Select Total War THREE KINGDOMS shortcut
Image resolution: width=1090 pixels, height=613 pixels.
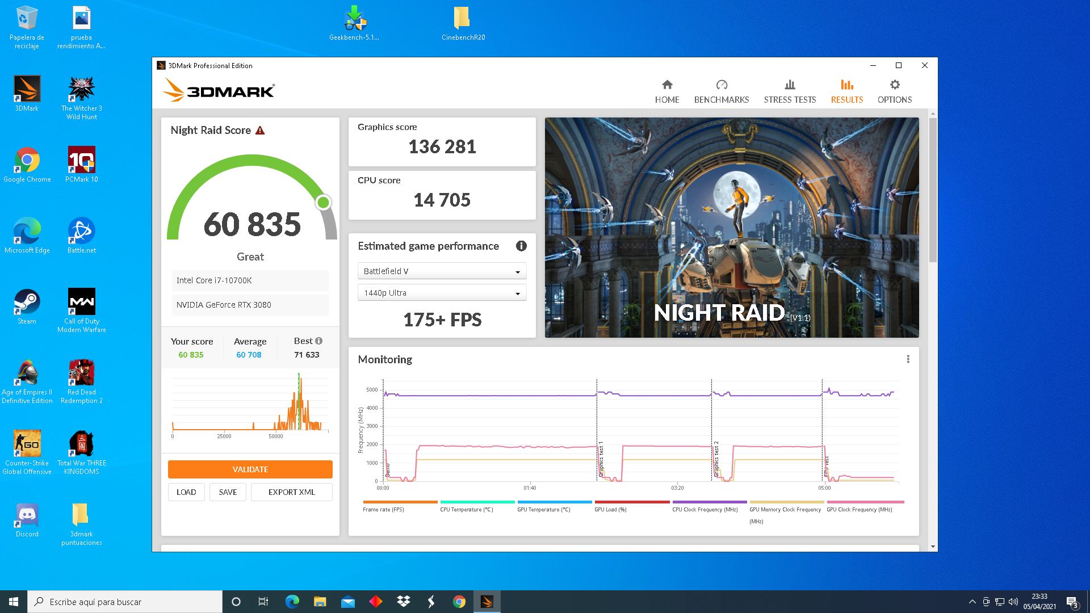(x=81, y=453)
